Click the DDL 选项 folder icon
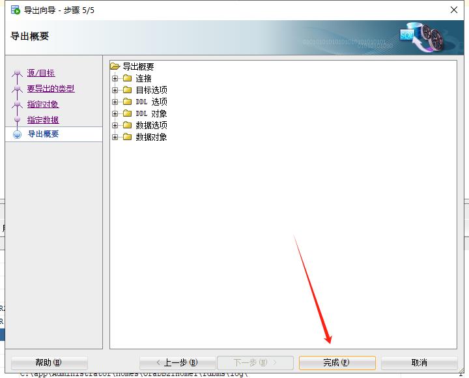 coord(127,102)
